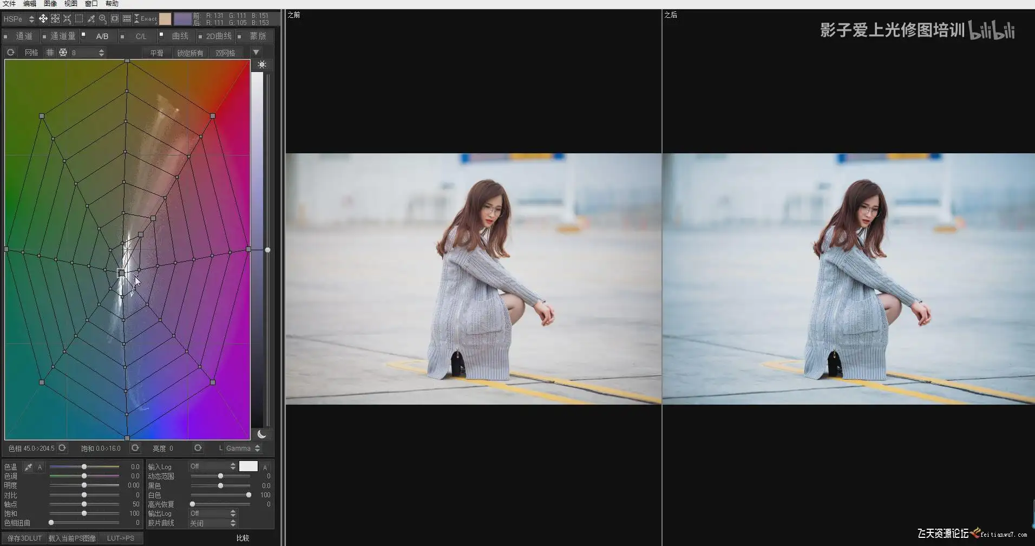This screenshot has width=1035, height=546.
Task: Activate the zoom magnifier tool
Action: point(103,19)
